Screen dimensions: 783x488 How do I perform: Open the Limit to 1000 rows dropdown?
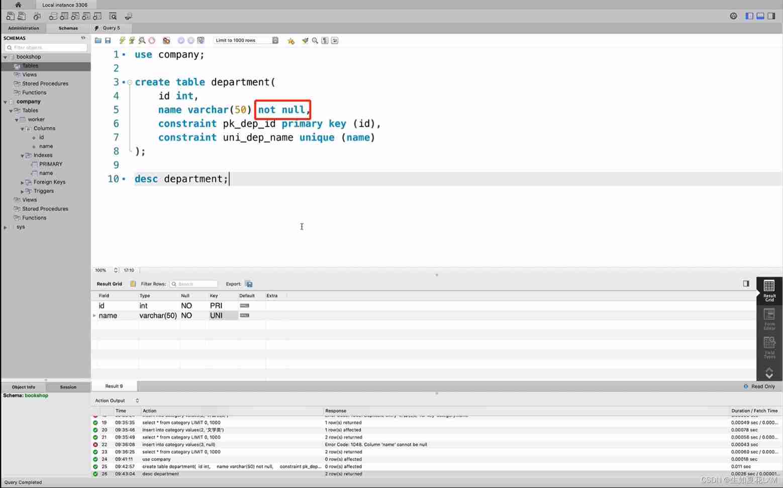246,40
